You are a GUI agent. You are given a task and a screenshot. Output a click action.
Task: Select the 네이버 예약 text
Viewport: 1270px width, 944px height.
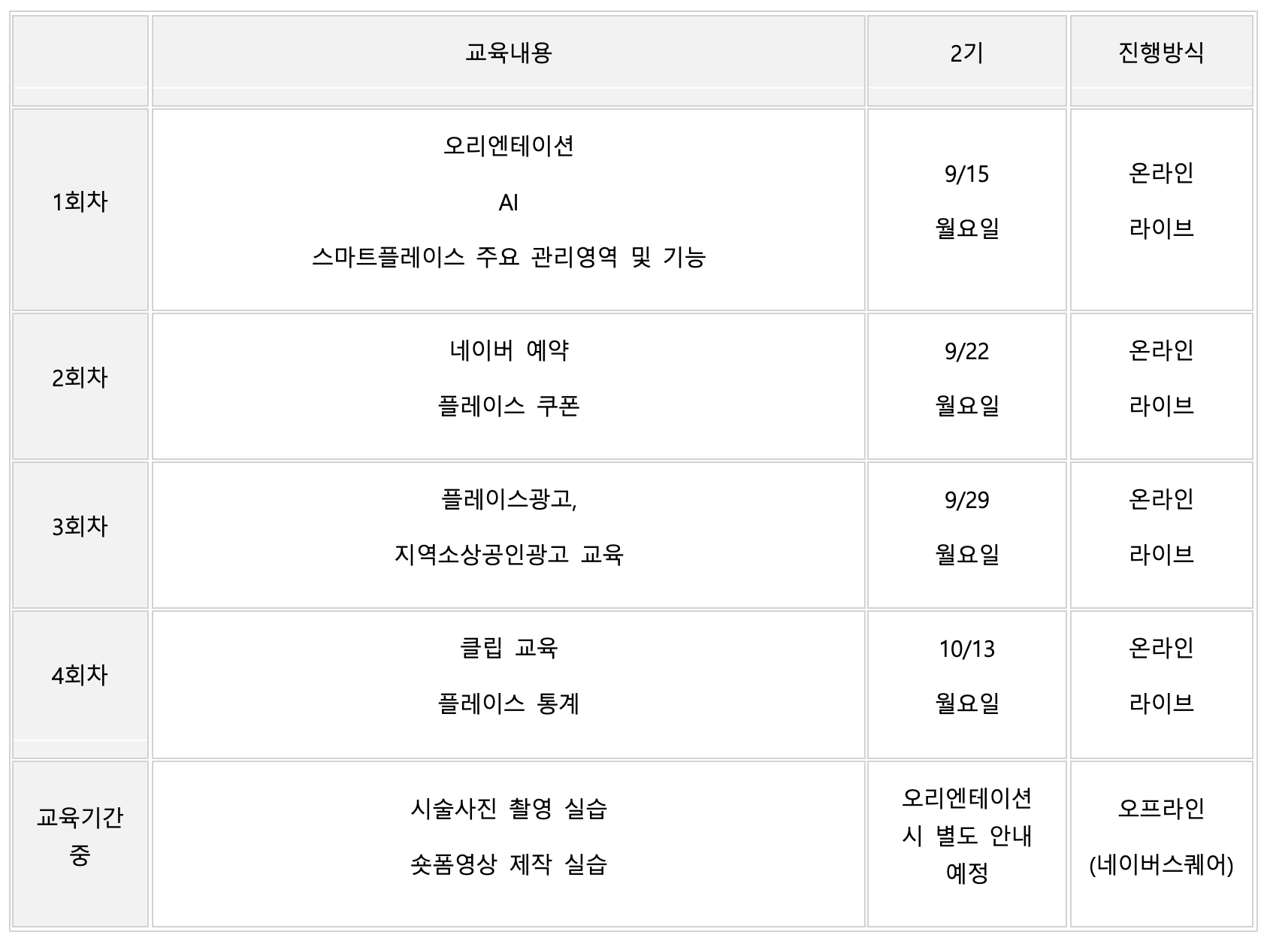[x=509, y=350]
